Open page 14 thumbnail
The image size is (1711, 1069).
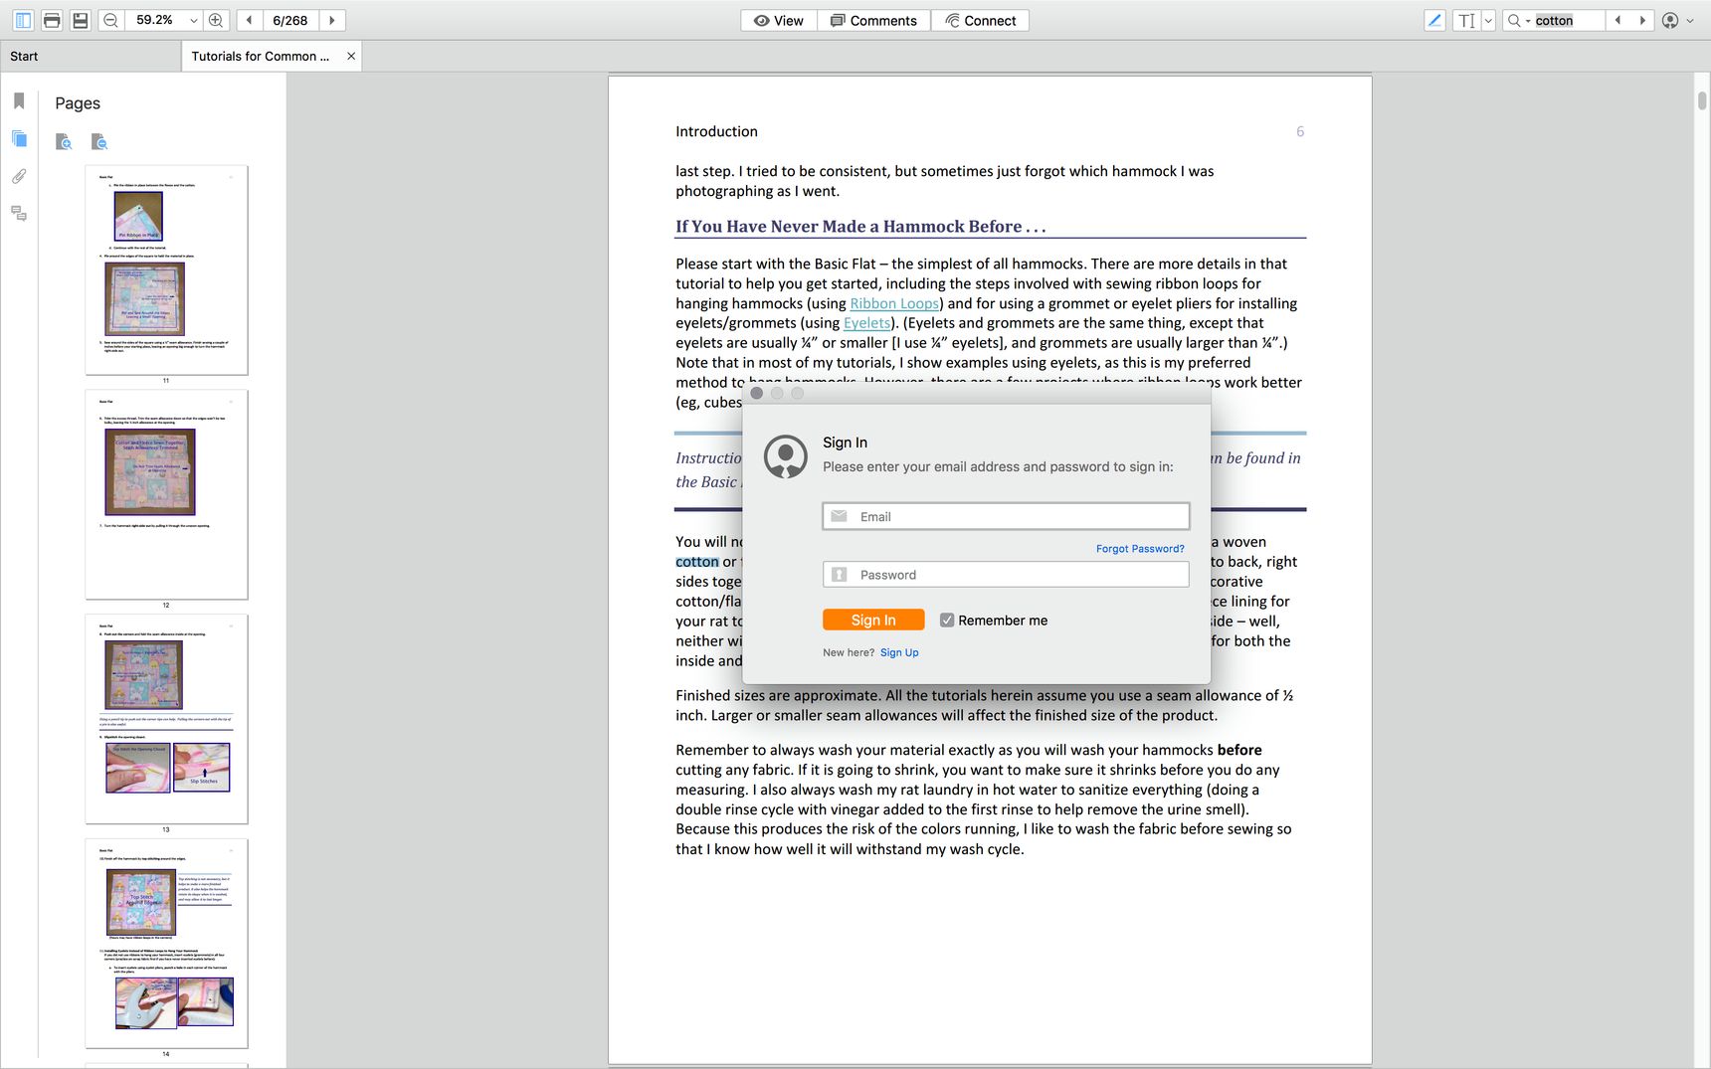coord(166,944)
